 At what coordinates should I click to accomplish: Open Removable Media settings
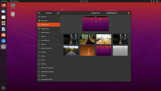coord(49,79)
